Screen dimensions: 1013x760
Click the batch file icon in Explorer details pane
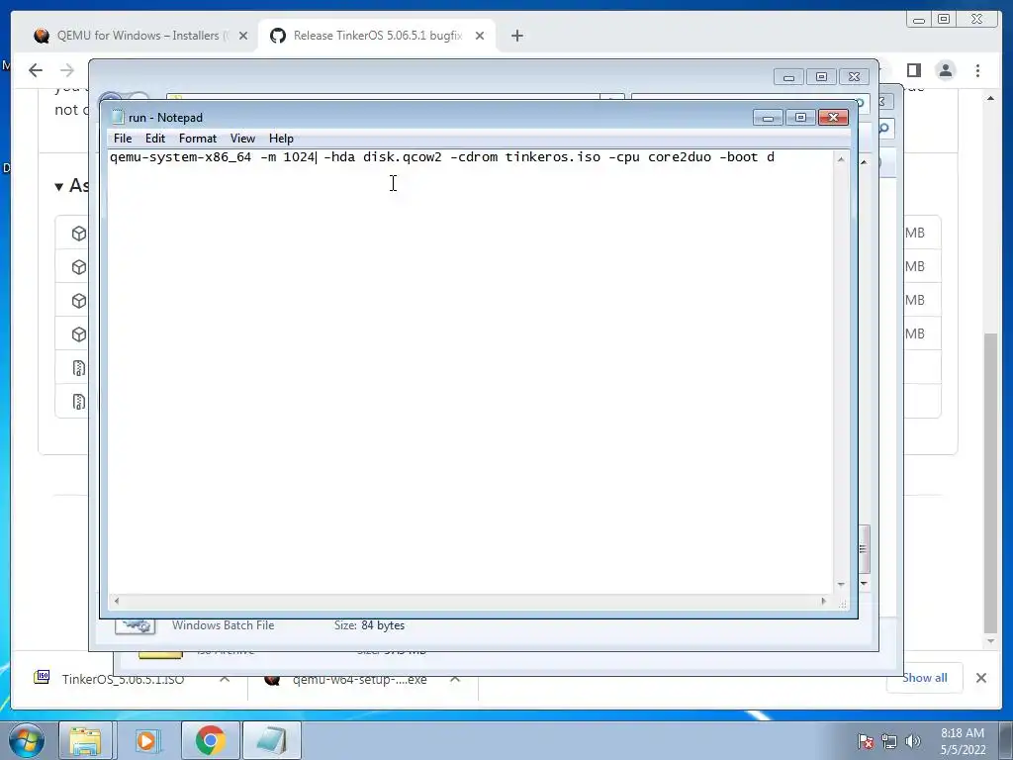pyautogui.click(x=135, y=625)
